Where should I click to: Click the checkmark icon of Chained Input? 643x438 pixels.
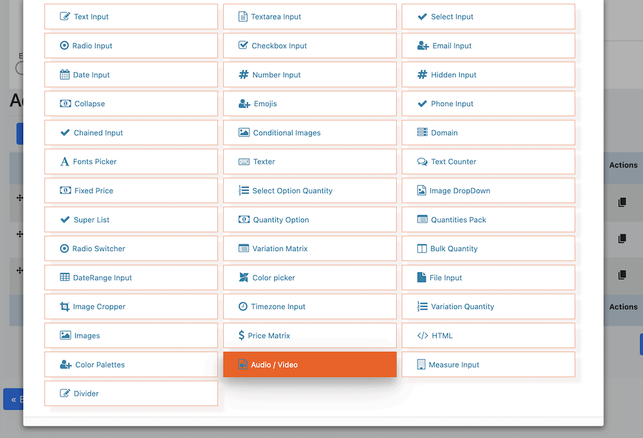[65, 132]
